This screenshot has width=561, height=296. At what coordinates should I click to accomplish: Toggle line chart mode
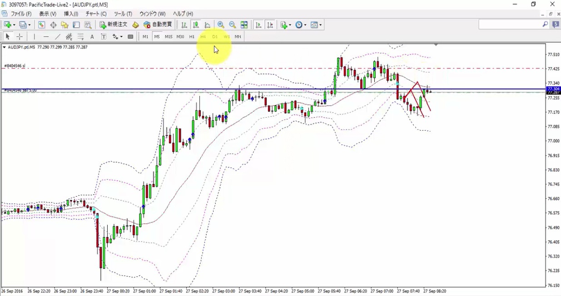208,25
